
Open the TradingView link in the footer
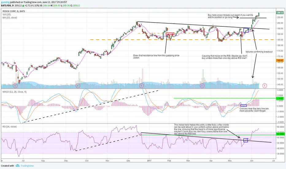pyautogui.click(x=27, y=166)
